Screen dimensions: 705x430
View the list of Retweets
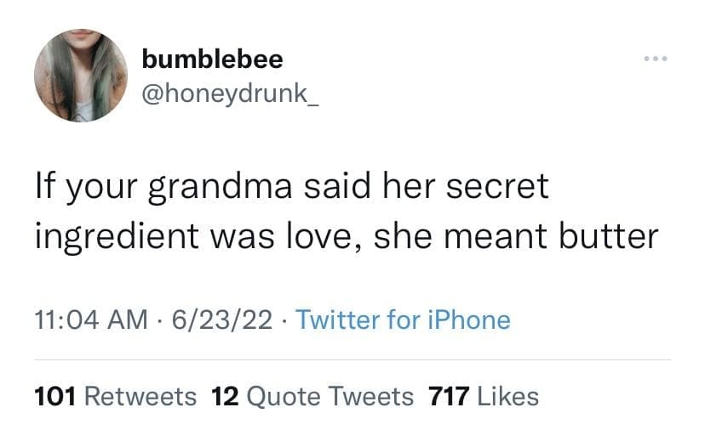pos(142,396)
